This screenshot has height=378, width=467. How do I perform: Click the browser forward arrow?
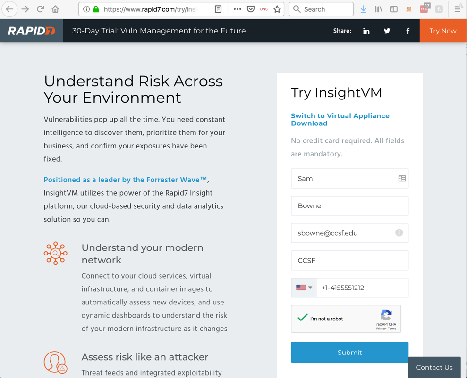click(x=25, y=9)
